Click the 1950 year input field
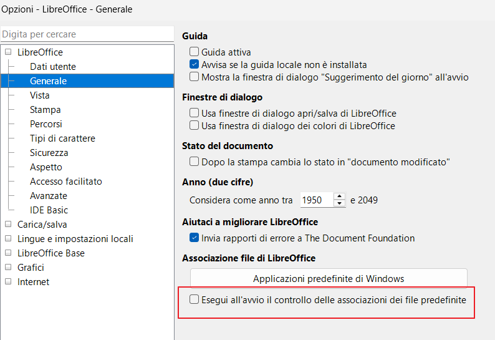 click(x=317, y=200)
